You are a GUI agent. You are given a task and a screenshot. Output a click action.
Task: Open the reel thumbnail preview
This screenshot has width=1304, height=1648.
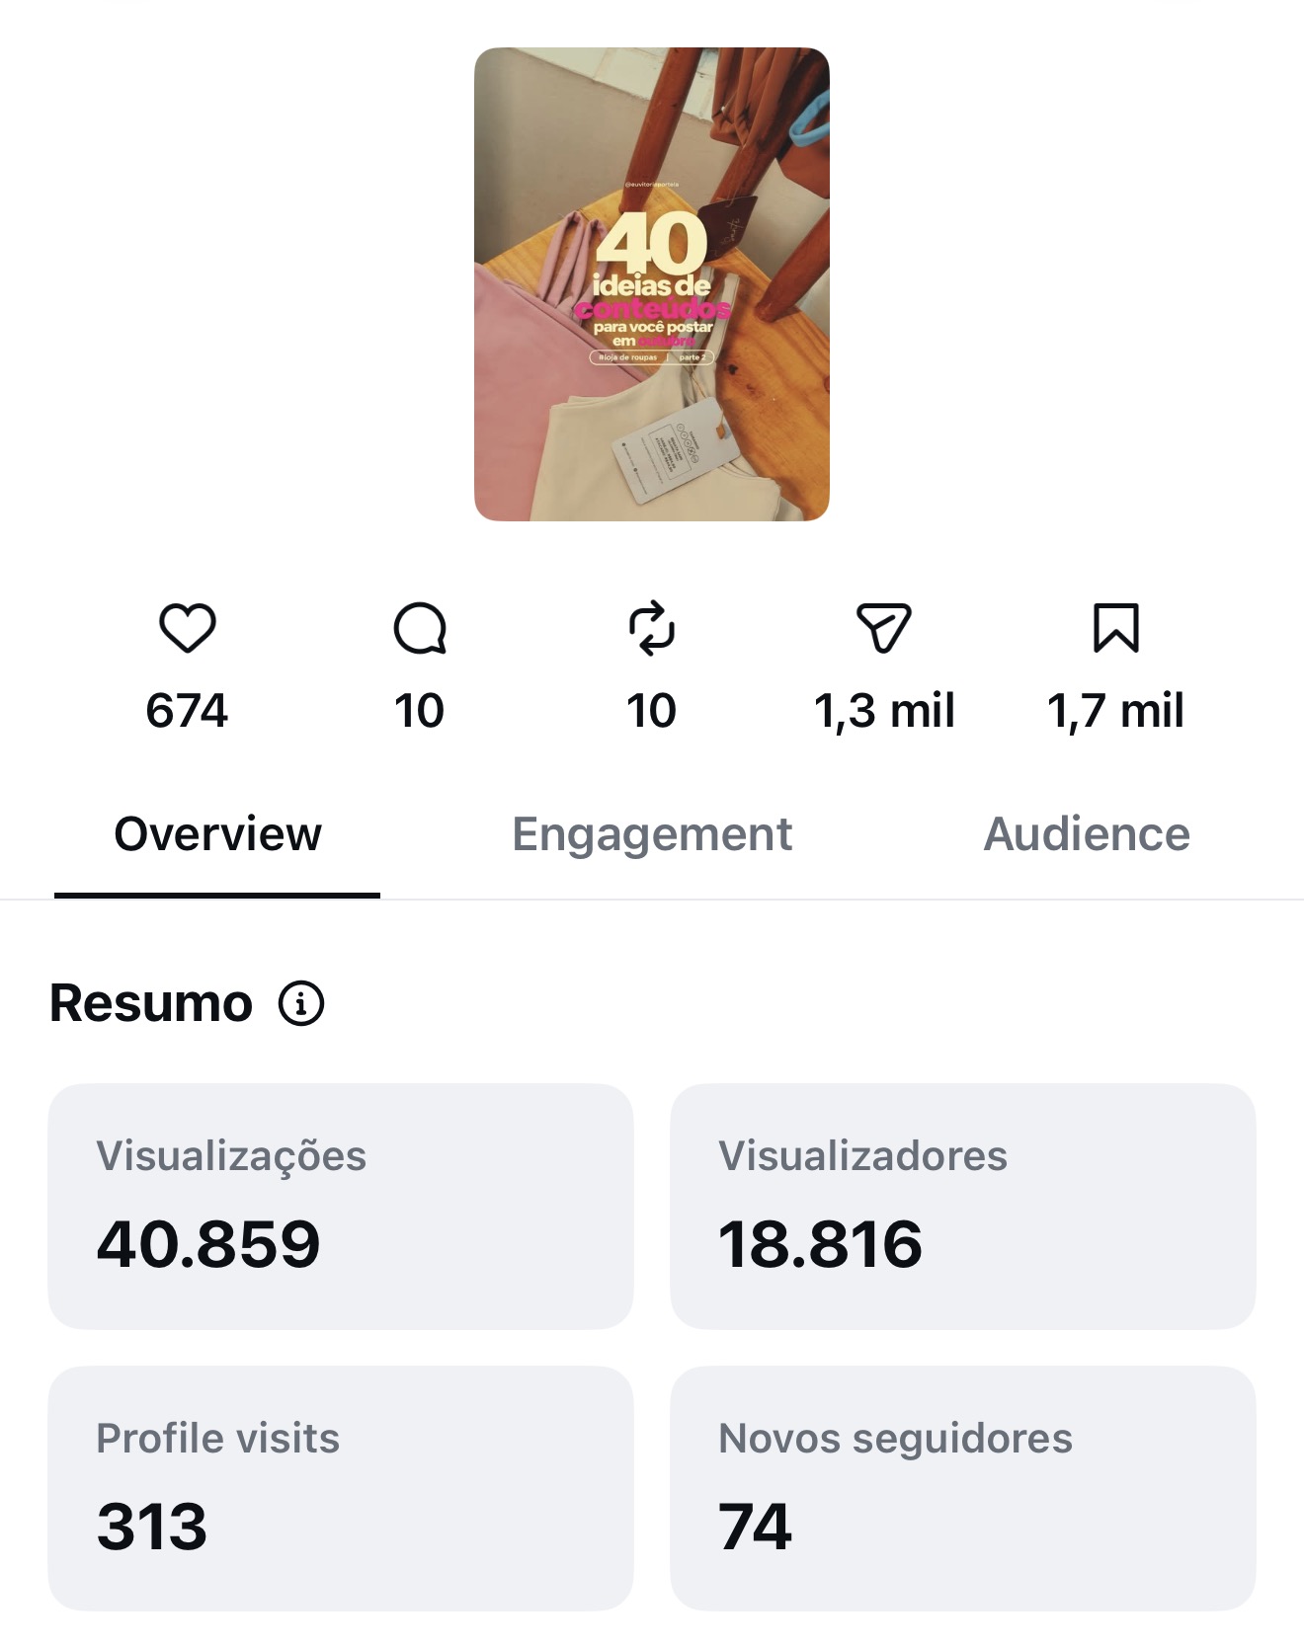click(x=652, y=284)
